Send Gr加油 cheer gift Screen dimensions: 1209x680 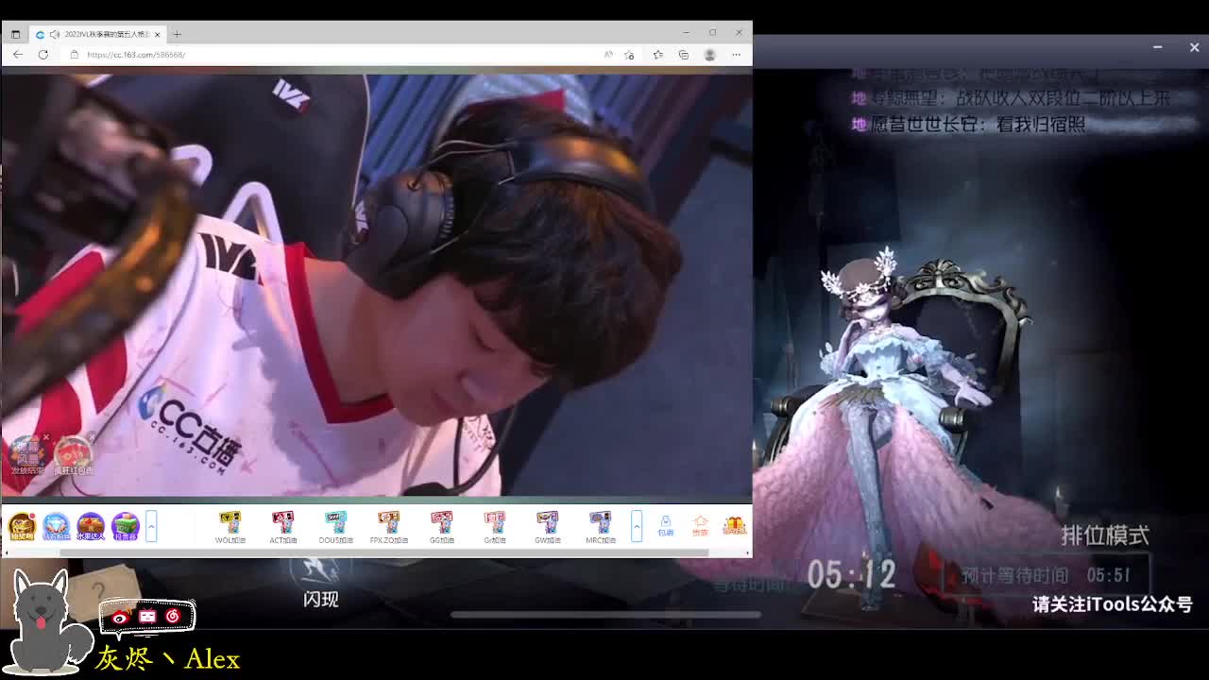click(495, 527)
